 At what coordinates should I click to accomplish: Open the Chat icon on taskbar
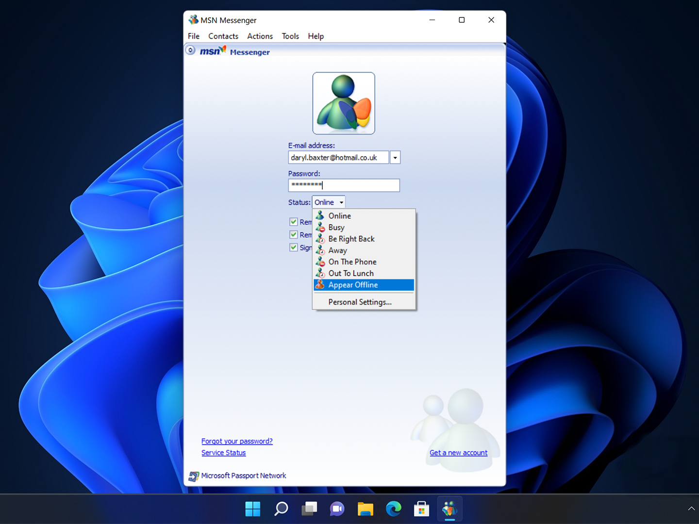337,509
